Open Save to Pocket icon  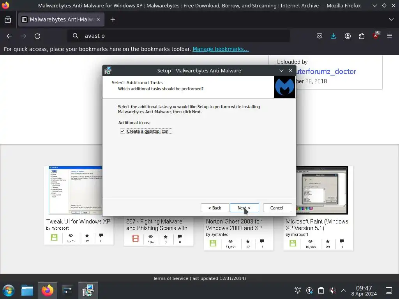coord(320,36)
